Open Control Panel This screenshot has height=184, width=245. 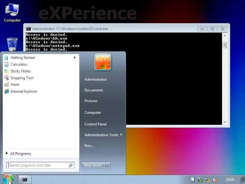pyautogui.click(x=96, y=124)
